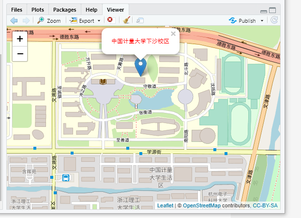Show viewer in new window icon
Screen dimensions: 301x218
(x=140, y=20)
